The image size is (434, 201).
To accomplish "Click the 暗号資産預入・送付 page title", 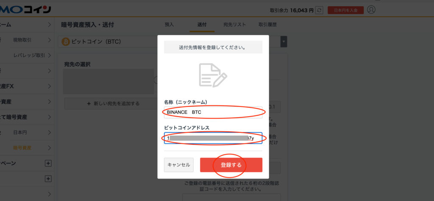I will (87, 25).
